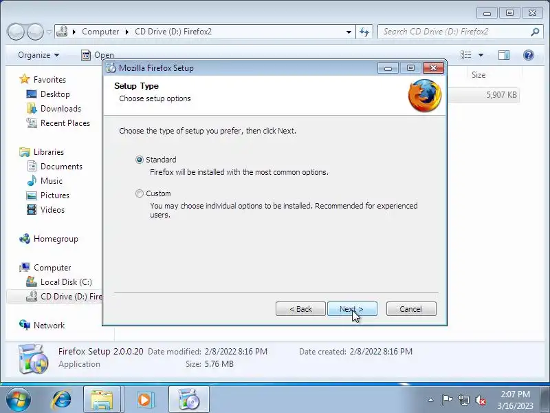Switch to the Firefox Setup taskbar button
This screenshot has height=413, width=550.
(x=188, y=400)
